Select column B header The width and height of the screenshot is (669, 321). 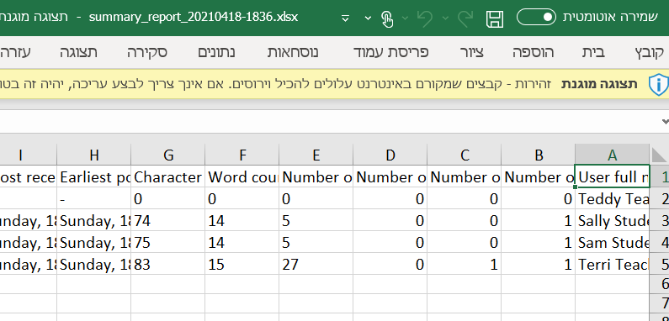point(538,155)
